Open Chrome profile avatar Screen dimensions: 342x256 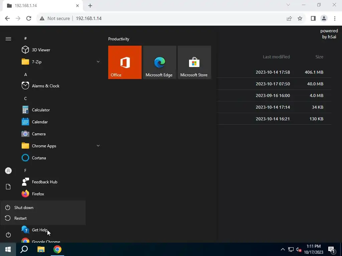(x=324, y=18)
